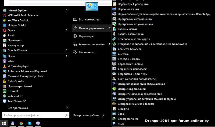Click the TeamViewer 12 icon

pyautogui.click(x=5, y=101)
